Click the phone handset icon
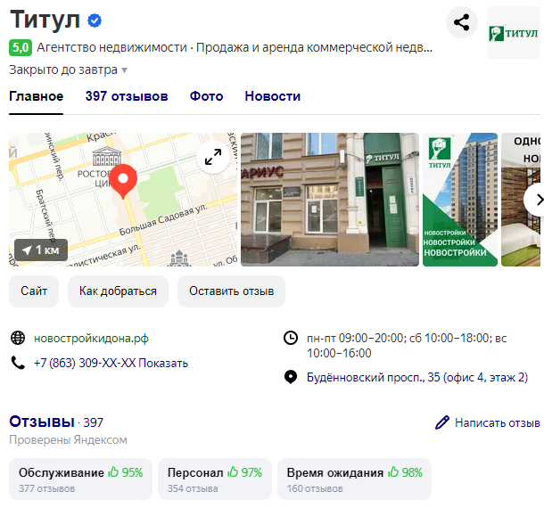Screen dimensions: 544x508 pos(18,363)
